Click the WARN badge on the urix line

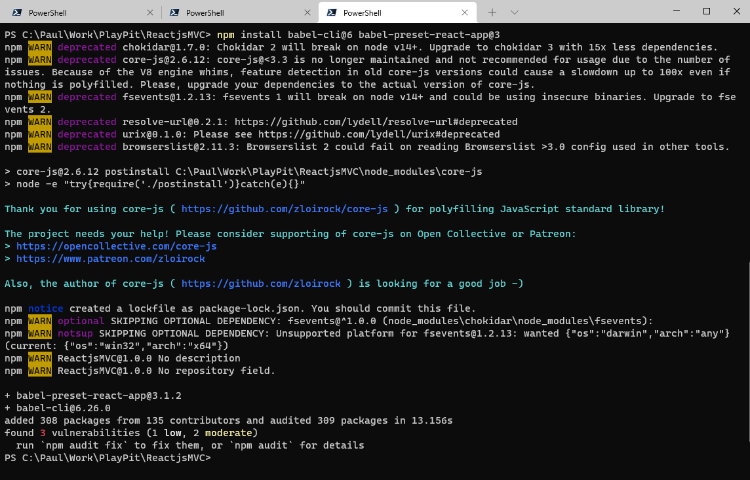click(x=40, y=134)
